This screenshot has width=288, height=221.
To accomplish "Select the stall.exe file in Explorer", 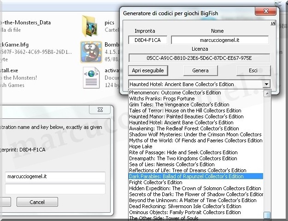I will point(9,70).
